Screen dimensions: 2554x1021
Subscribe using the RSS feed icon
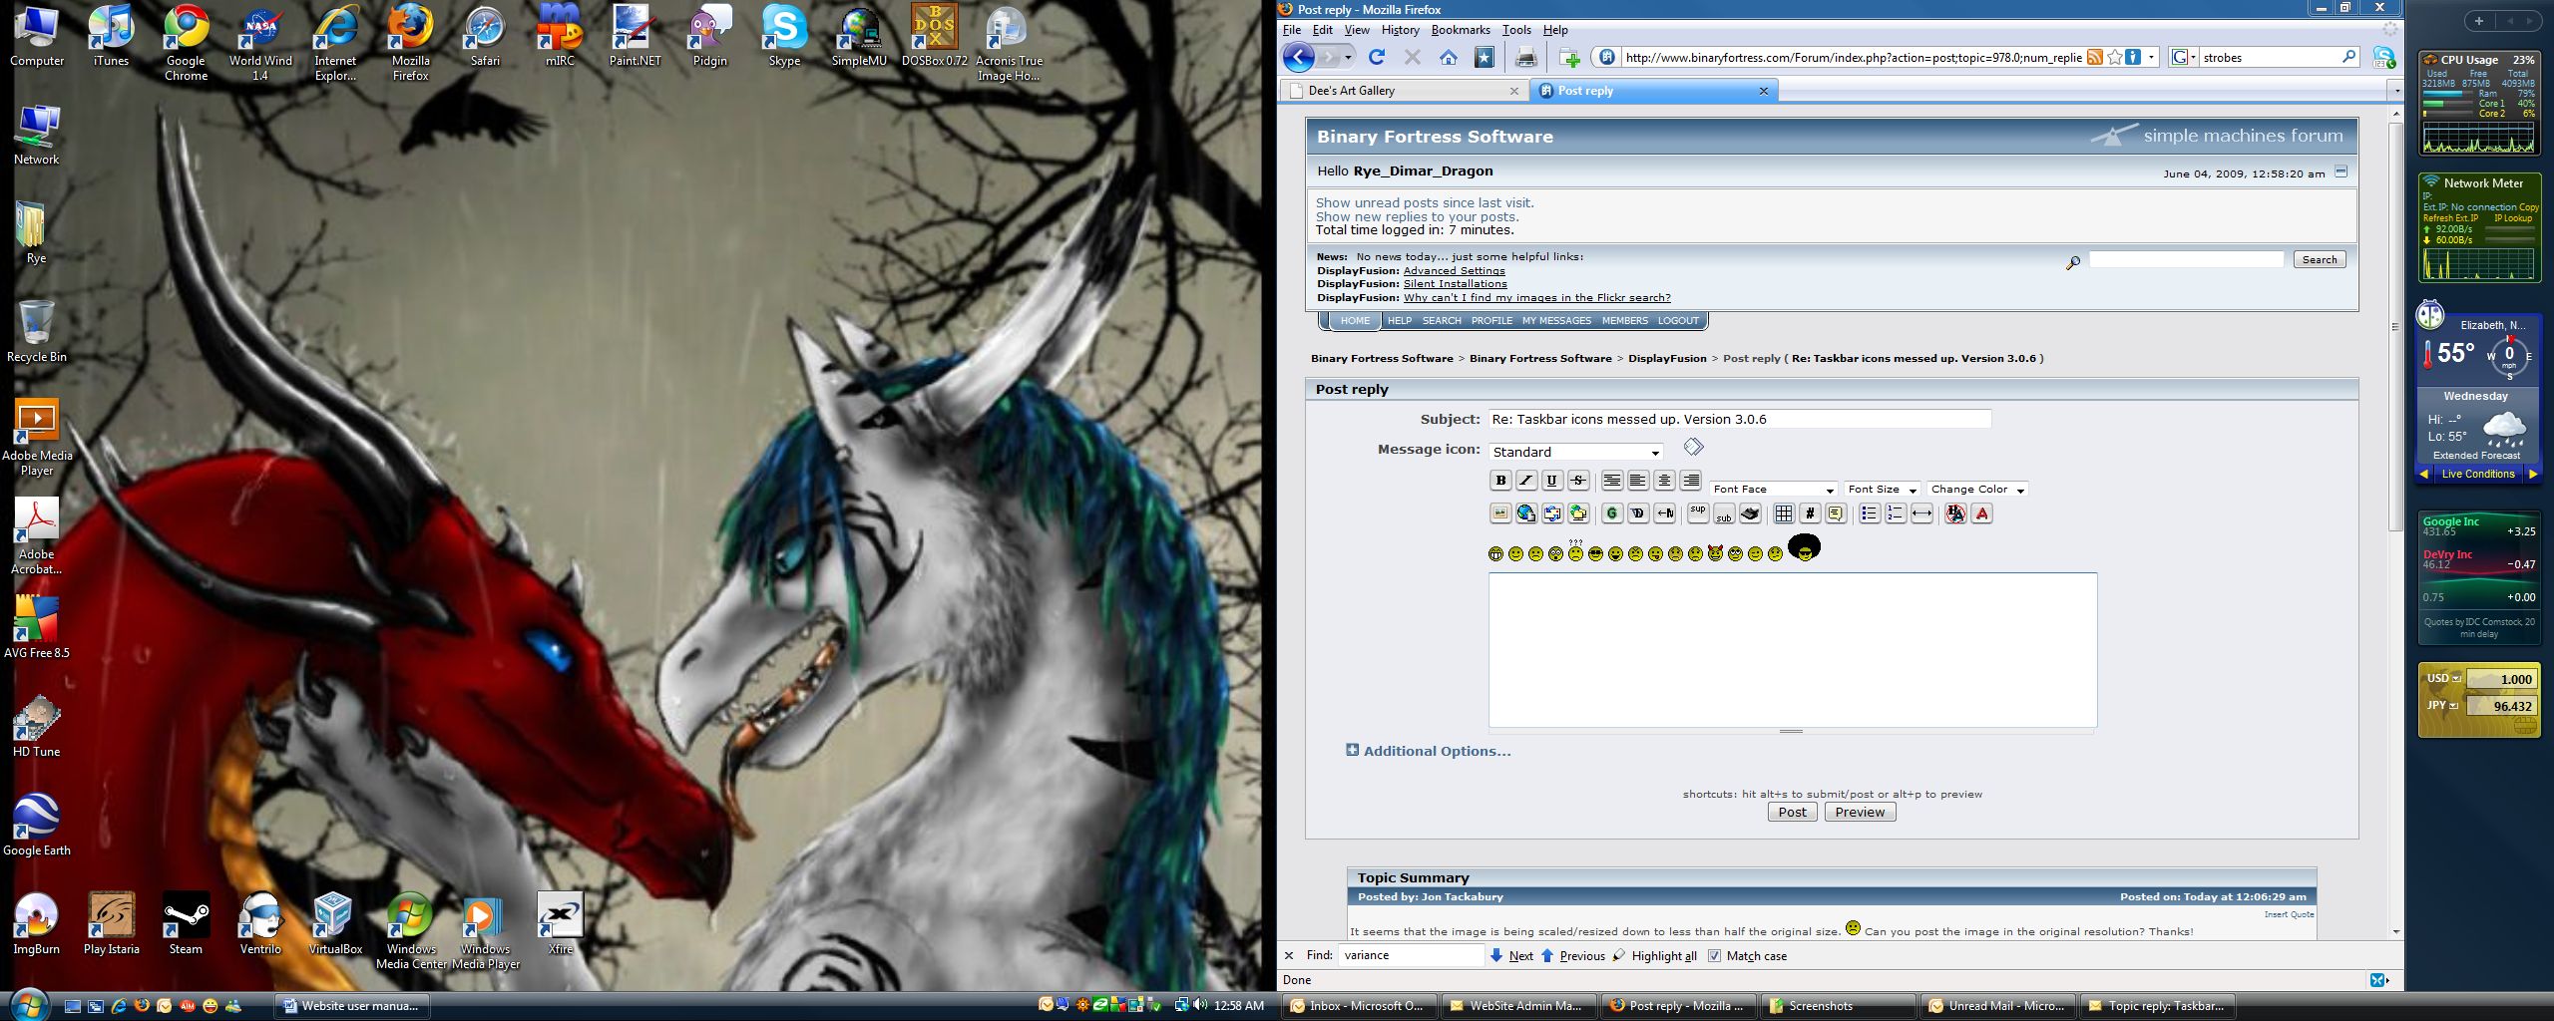[2095, 58]
